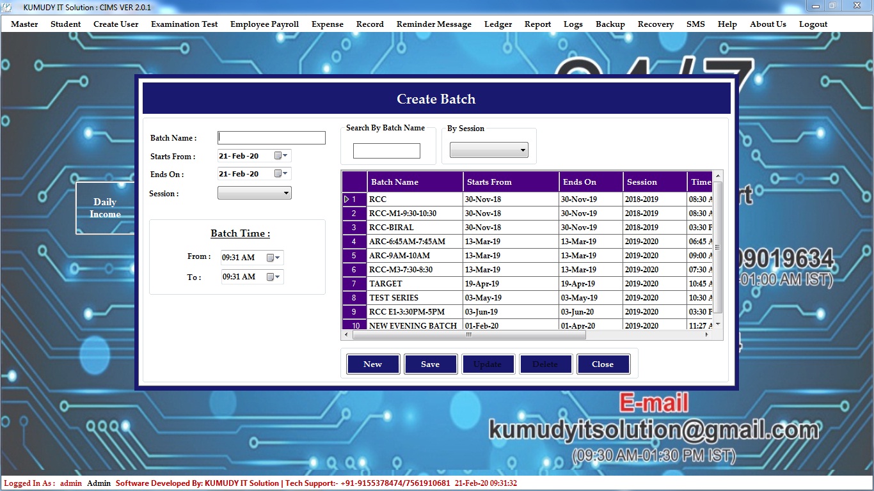874x491 pixels.
Task: Click the New button
Action: (373, 364)
